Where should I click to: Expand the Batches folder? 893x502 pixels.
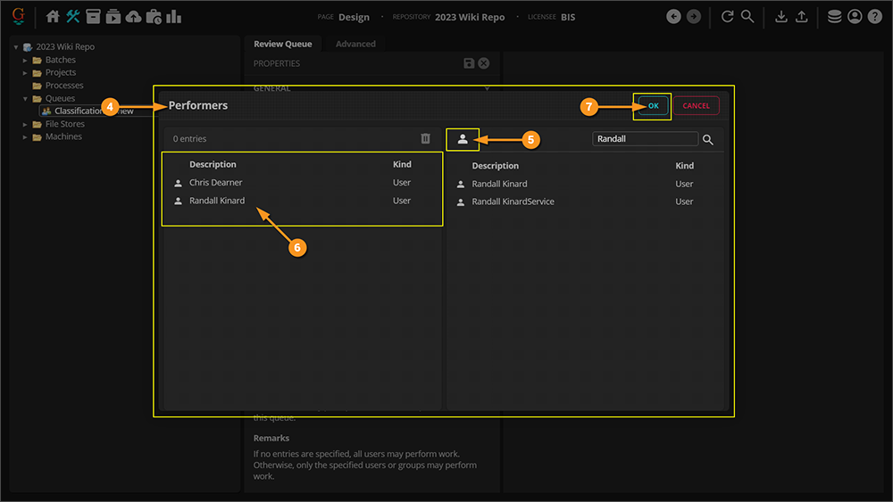coord(26,60)
